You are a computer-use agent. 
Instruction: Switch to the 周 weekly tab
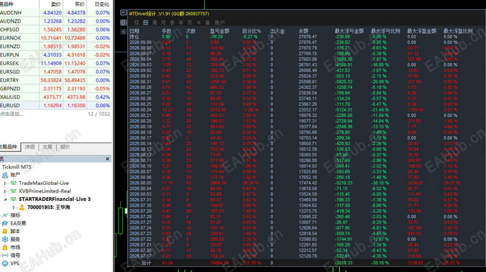coord(154,23)
